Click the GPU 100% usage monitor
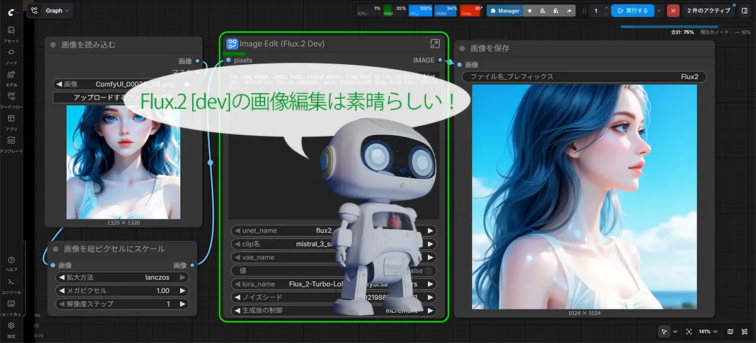This screenshot has height=343, width=756. click(420, 11)
